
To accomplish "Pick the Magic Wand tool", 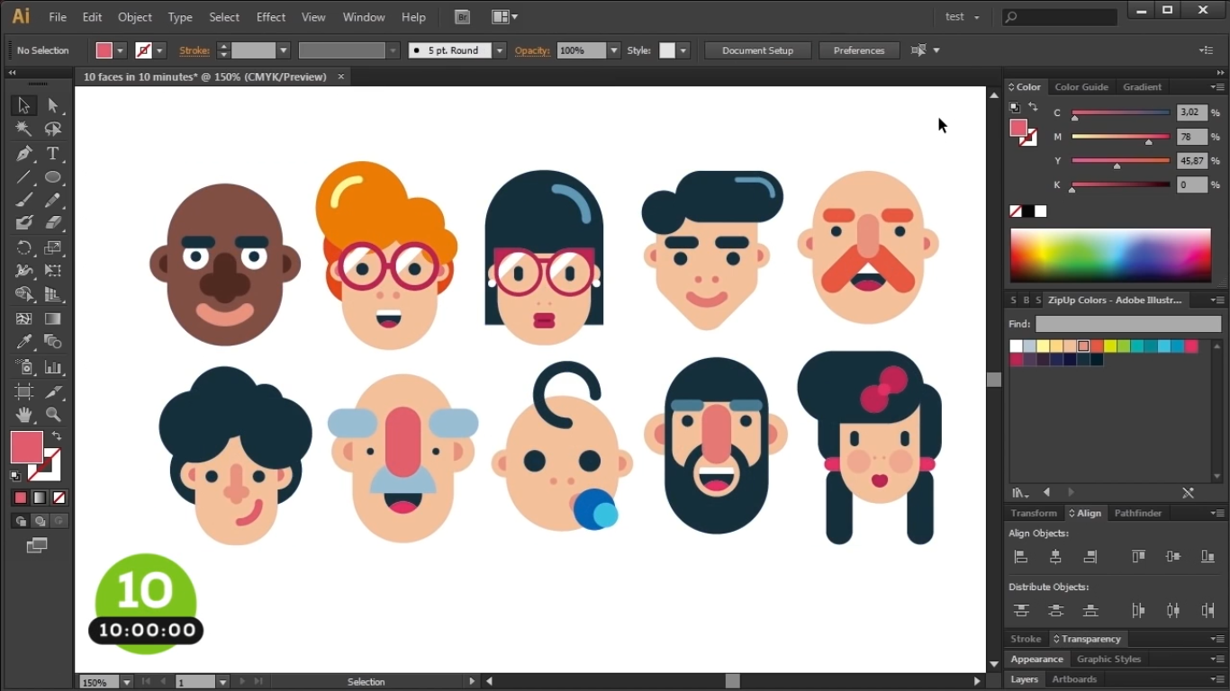I will coord(24,130).
